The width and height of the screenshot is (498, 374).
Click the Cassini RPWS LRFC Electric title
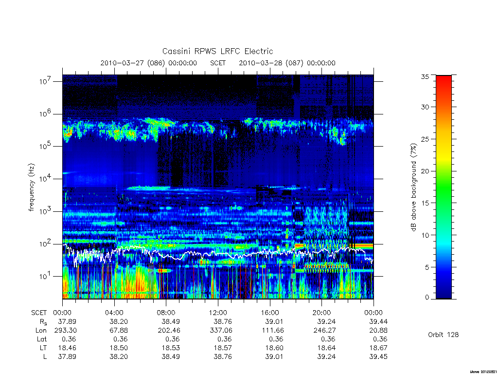coord(217,51)
